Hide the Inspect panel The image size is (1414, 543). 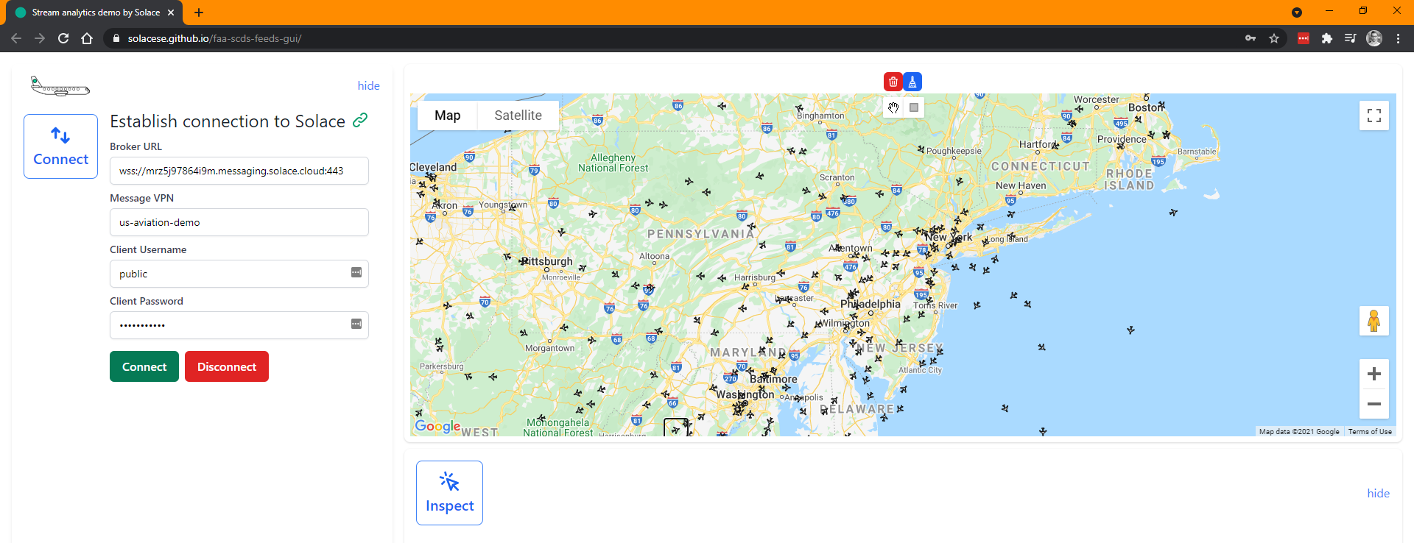click(1378, 493)
